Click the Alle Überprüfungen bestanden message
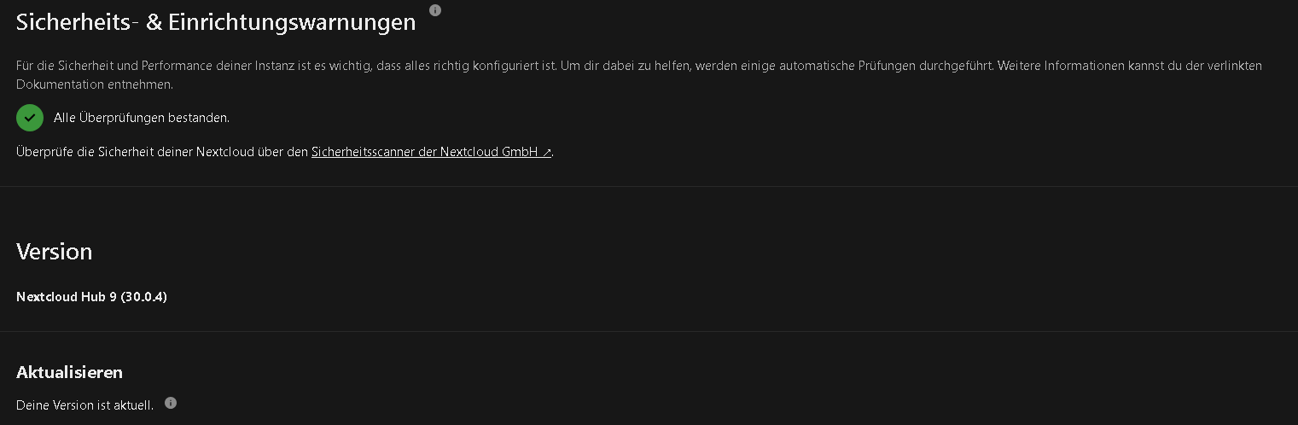The height and width of the screenshot is (425, 1298). pos(142,118)
